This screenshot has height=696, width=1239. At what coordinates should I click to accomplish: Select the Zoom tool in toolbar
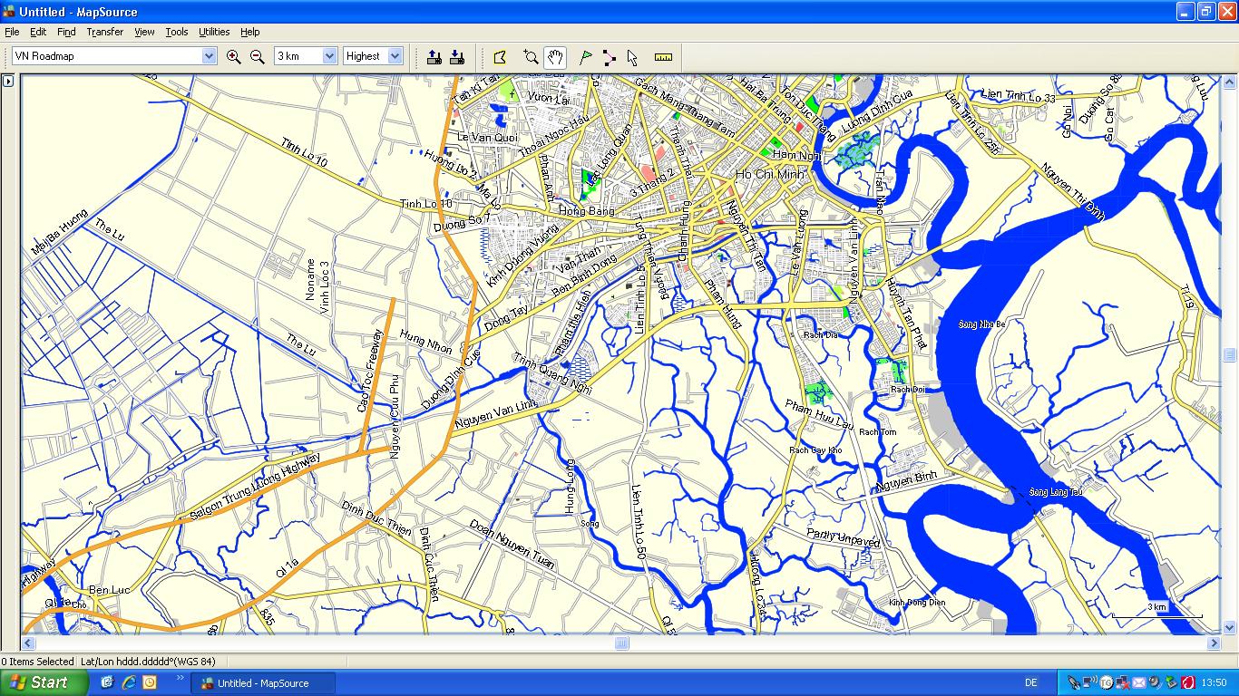click(x=532, y=57)
